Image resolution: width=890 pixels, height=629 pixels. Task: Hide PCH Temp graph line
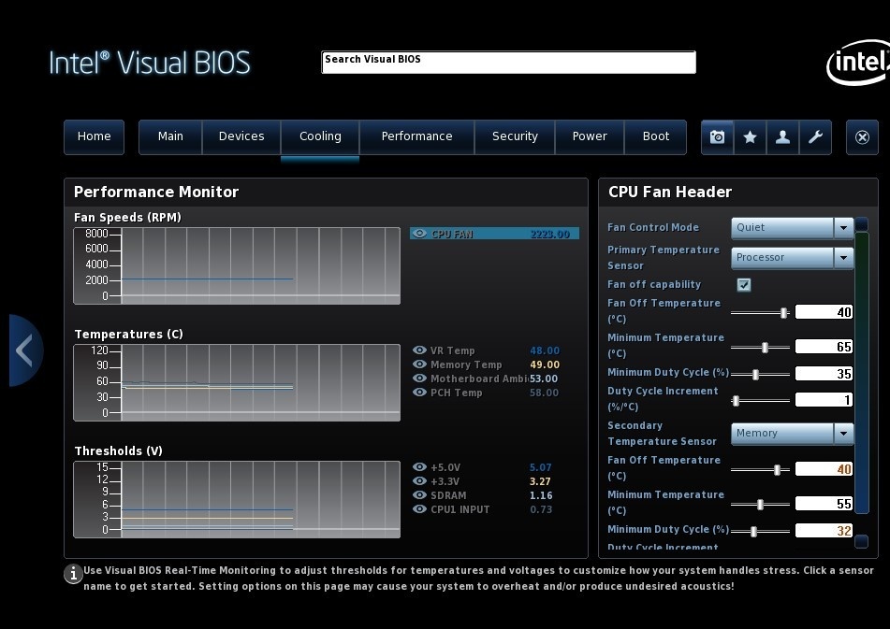point(419,393)
